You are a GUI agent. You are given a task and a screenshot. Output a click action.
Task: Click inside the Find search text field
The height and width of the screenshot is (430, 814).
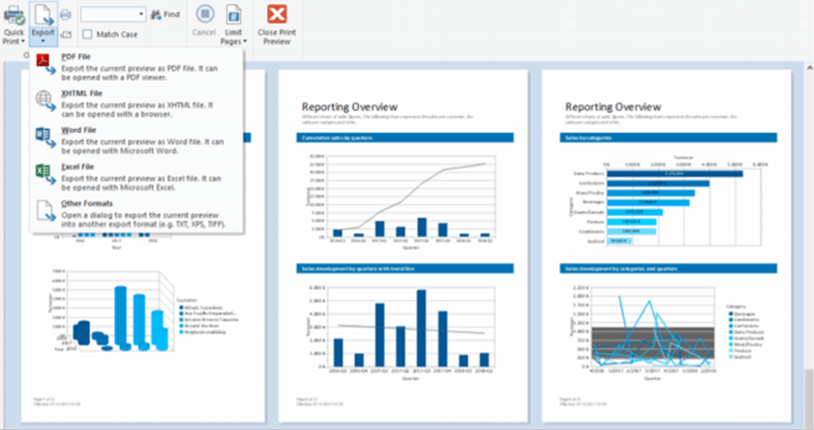tap(109, 14)
